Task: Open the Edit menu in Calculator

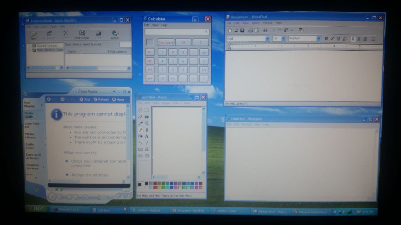Action: tap(146, 25)
